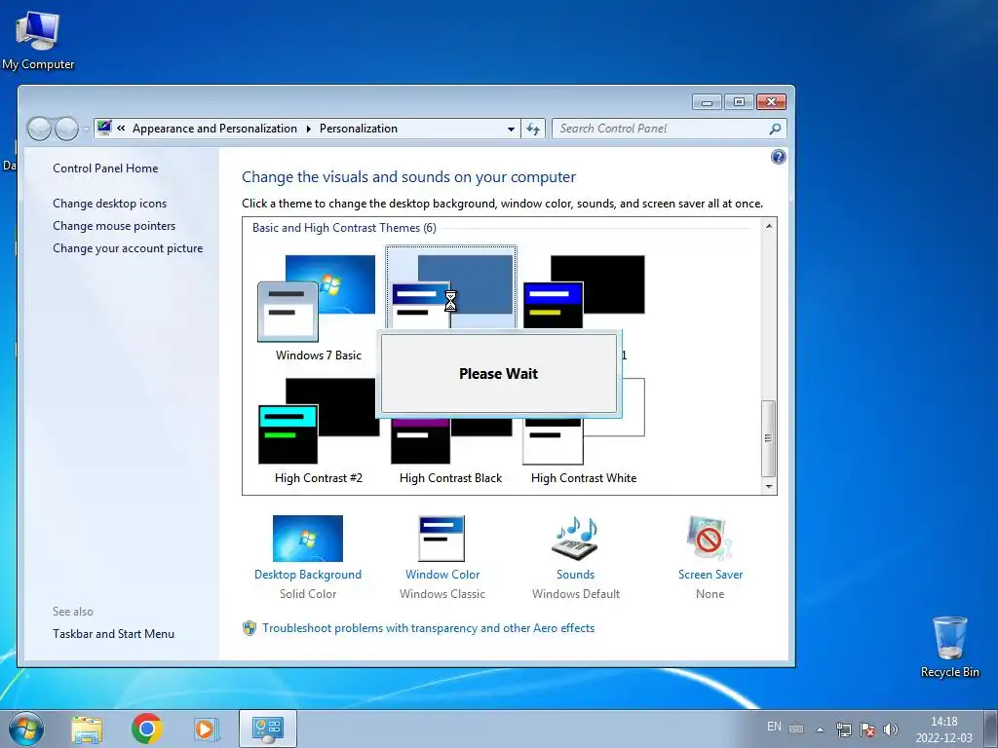Click the Personalization breadcrumb
Viewport: 998px width, 748px height.
[x=359, y=129]
